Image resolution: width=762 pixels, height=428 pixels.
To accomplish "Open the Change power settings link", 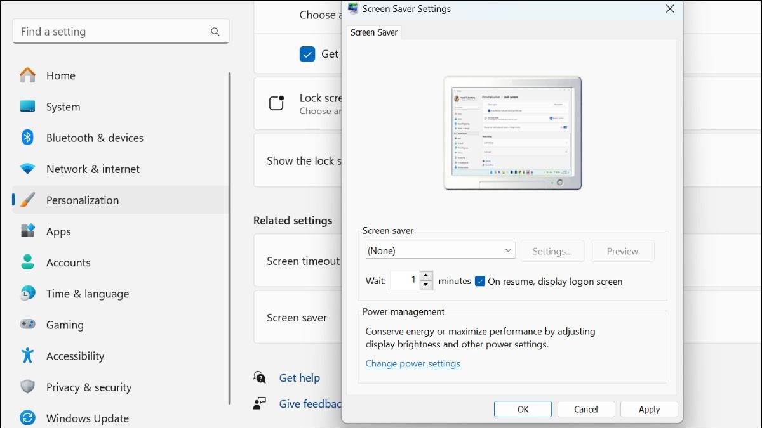I will [413, 363].
